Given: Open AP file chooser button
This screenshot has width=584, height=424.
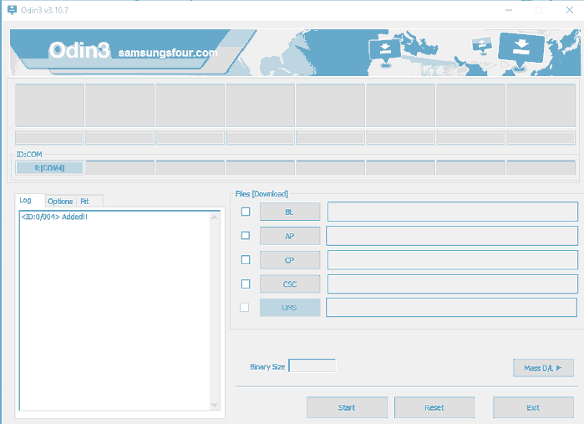Looking at the screenshot, I should (x=290, y=236).
